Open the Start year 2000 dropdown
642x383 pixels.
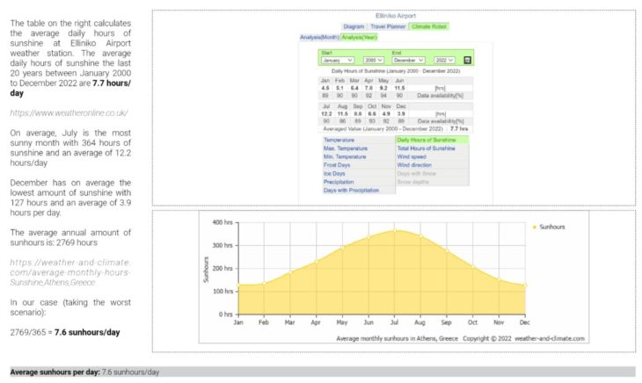[374, 60]
